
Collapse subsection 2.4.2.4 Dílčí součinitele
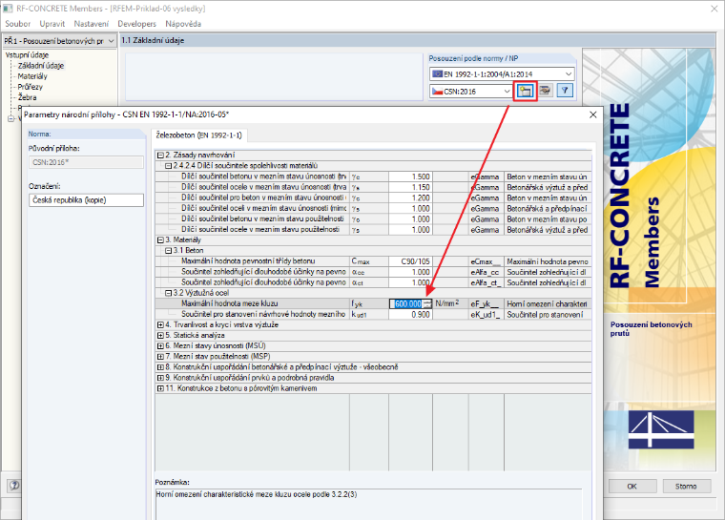point(168,166)
